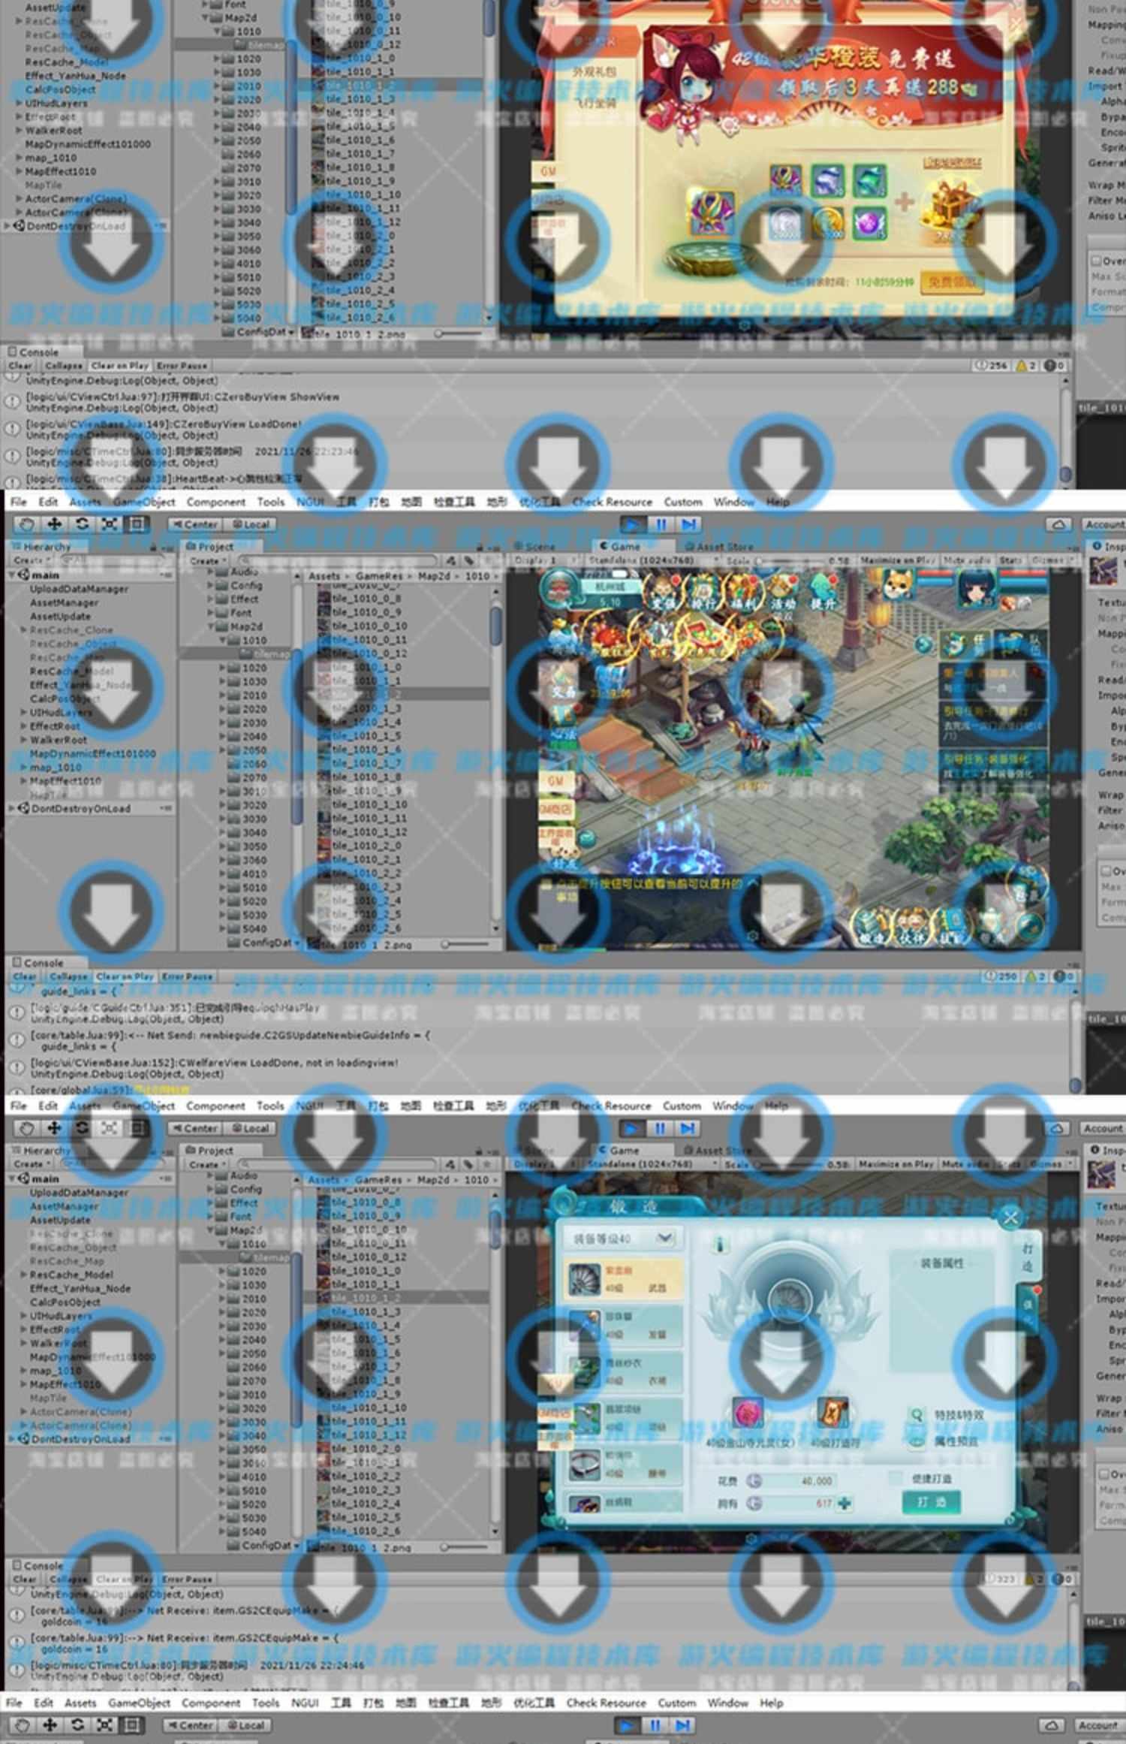1126x1744 pixels.
Task: Open cloud services icon in town-map editor toolbar
Action: click(1058, 524)
